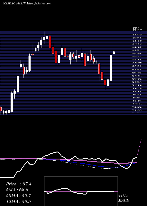This screenshot has width=147, height=206.
Task: Select the 5MA : 63.6 value
Action: (17, 190)
